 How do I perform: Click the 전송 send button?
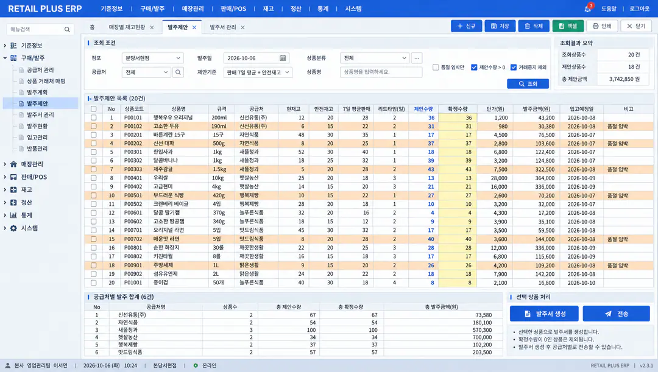click(x=616, y=314)
